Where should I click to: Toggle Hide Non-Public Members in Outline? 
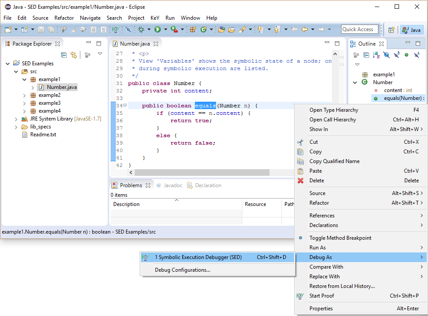[406, 55]
